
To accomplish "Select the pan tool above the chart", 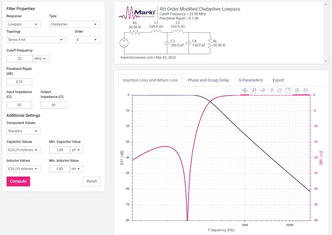I will (x=245, y=90).
